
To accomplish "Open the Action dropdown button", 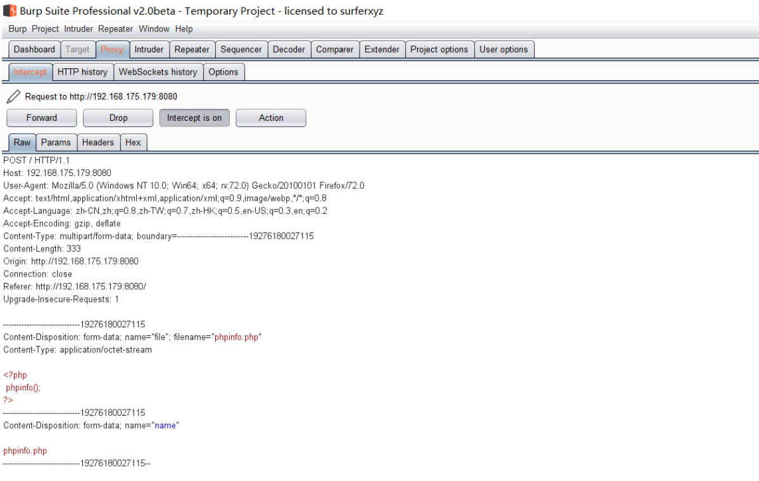I will (271, 118).
